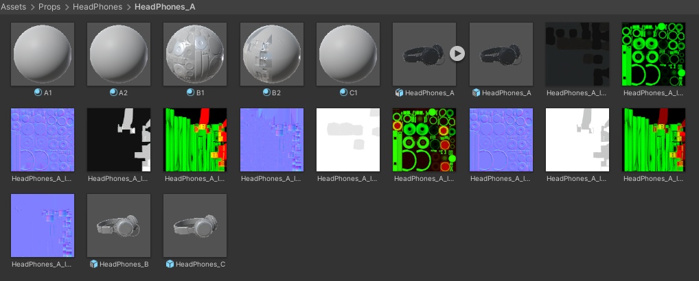The height and width of the screenshot is (281, 699).
Task: Select the B2 material sphere
Action: (271, 53)
